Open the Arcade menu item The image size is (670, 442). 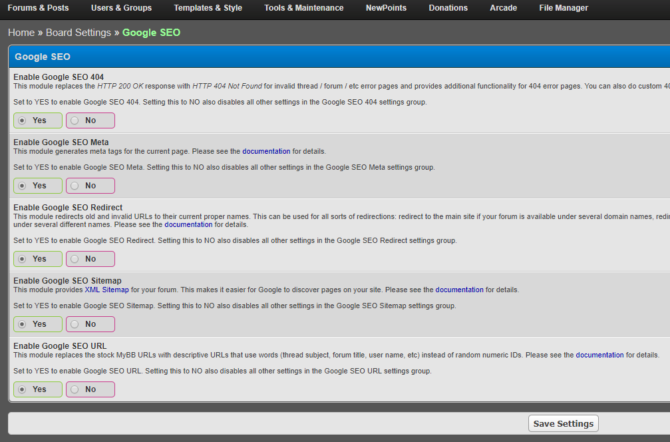(x=503, y=8)
